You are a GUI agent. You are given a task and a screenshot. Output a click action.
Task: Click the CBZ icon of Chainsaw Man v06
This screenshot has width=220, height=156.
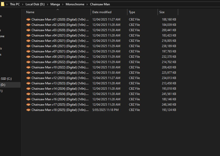[28, 46]
